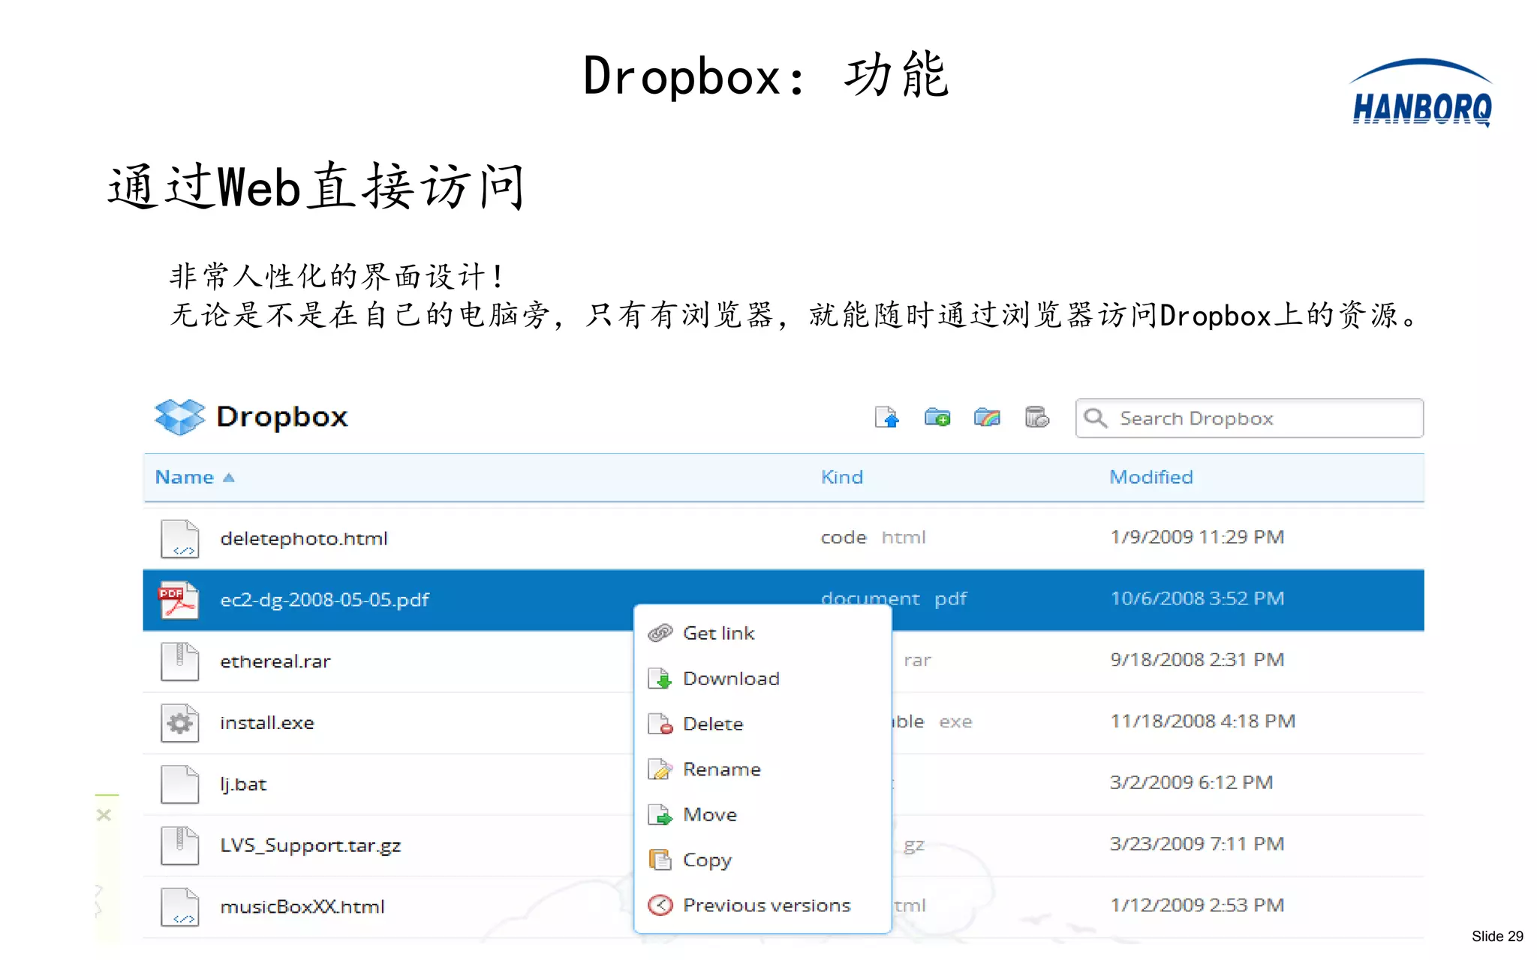Screen dimensions: 1537x960
Task: Click '3/23/2009 7:11 PM' date
Action: coord(1197,844)
